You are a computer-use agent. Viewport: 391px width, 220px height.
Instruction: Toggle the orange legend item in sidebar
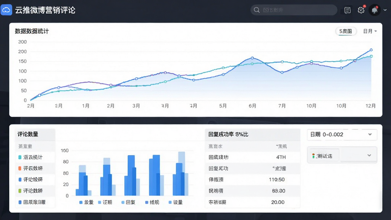point(31,168)
